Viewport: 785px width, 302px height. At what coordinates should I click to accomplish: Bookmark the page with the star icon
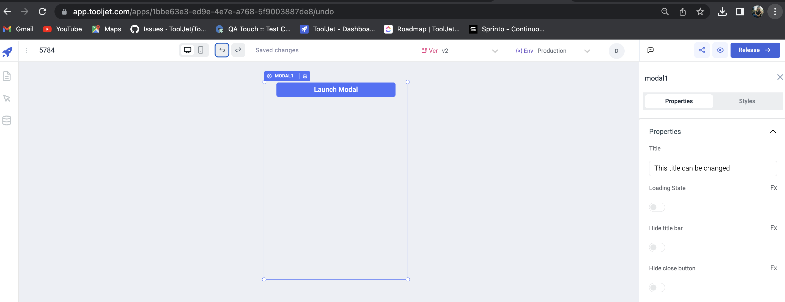pos(700,12)
